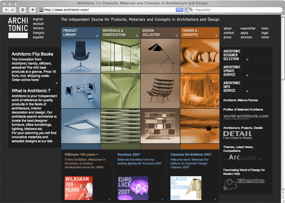Click the green wavy pattern thumbnail
Viewport: 285px width, 203px height.
point(121,126)
